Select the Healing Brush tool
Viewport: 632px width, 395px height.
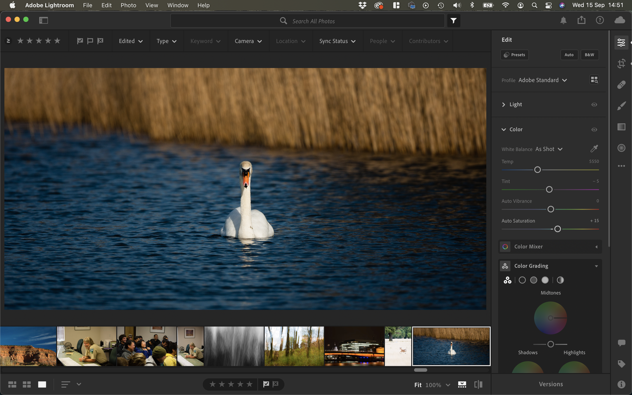tap(621, 85)
